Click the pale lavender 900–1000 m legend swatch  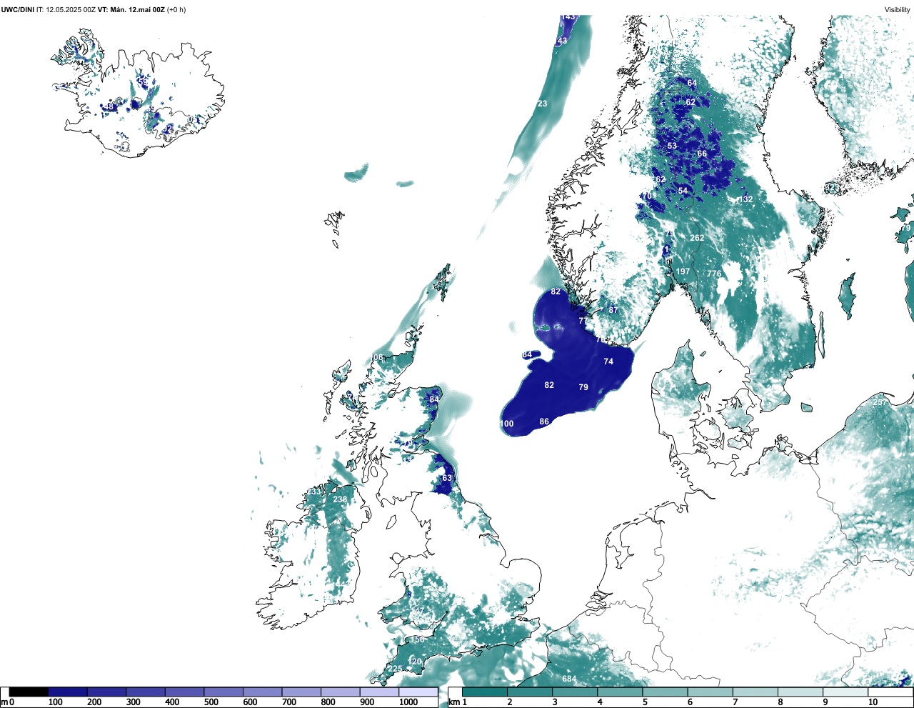pos(378,692)
